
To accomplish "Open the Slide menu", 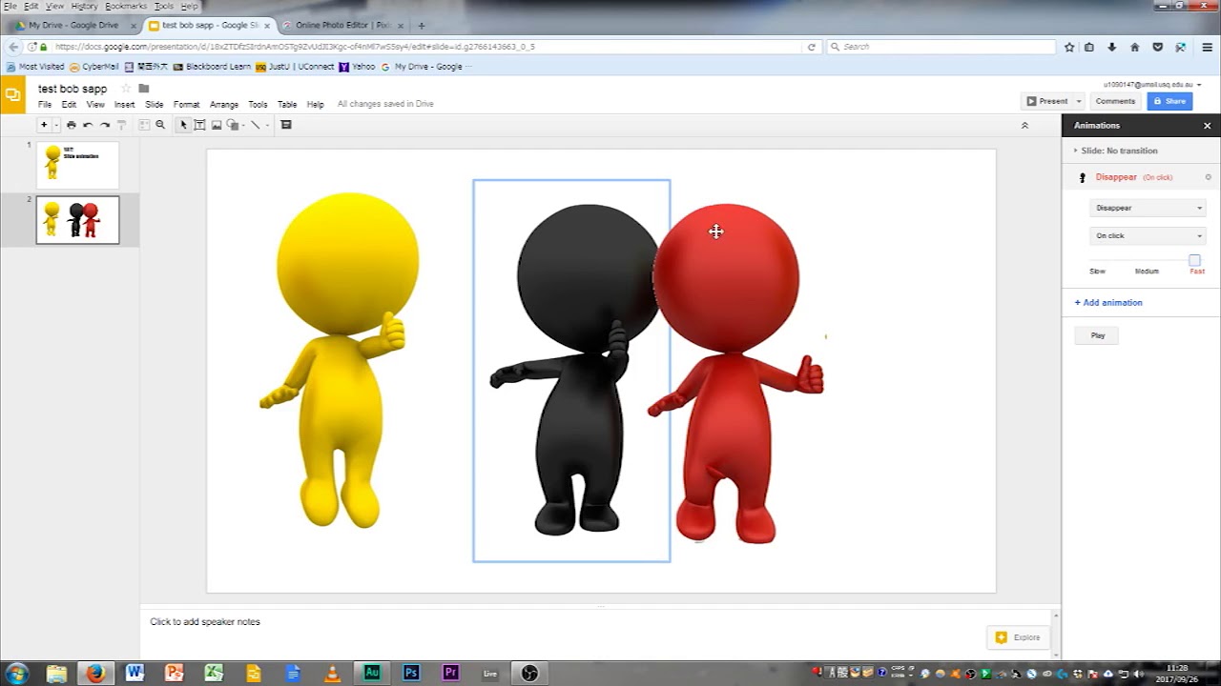I will [x=154, y=105].
